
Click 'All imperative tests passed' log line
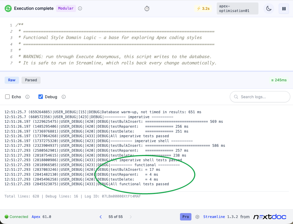(87, 136)
